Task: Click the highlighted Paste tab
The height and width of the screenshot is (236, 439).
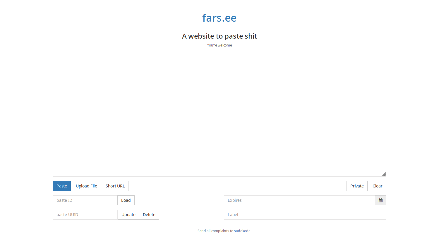Action: coord(61,186)
